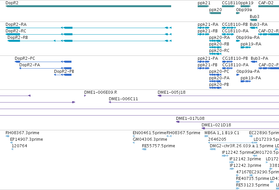Select the DopR2-PB protein feature
This screenshot has height=190, width=279.
coord(63,75)
